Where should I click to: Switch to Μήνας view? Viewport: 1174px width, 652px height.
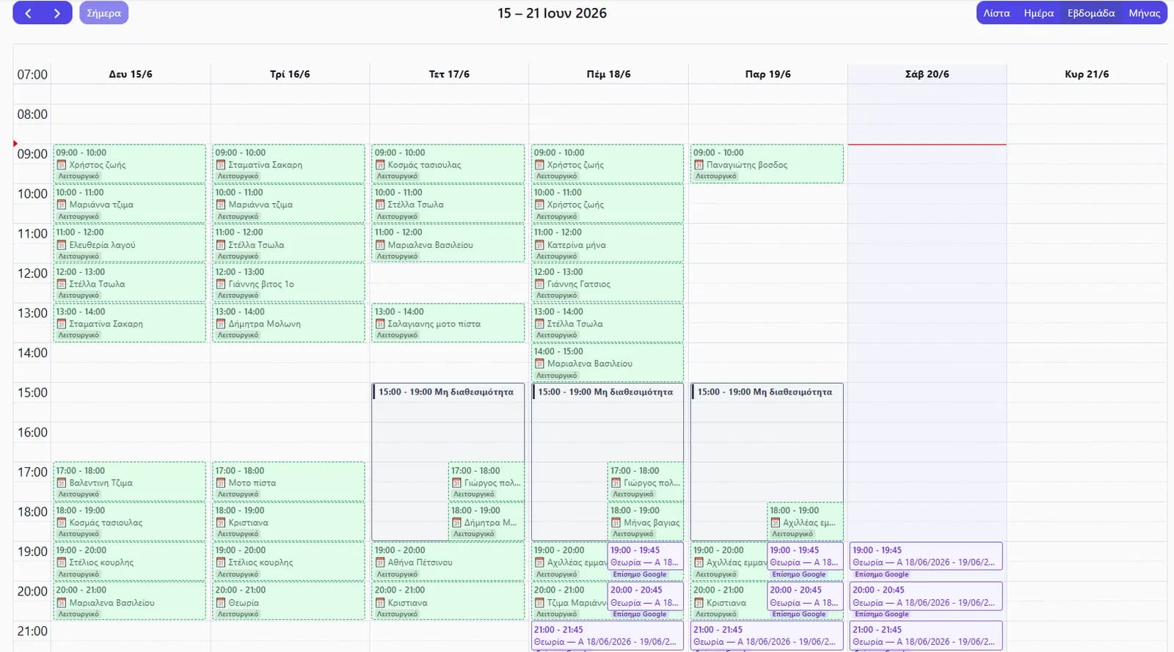[x=1144, y=13]
